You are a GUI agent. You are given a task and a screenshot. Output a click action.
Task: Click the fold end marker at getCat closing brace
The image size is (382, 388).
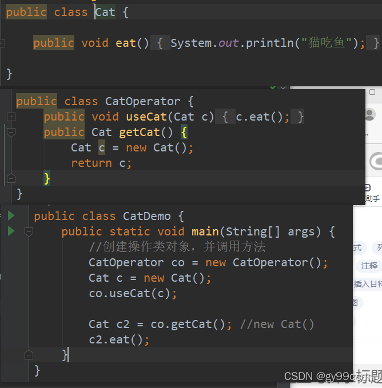pos(11,178)
